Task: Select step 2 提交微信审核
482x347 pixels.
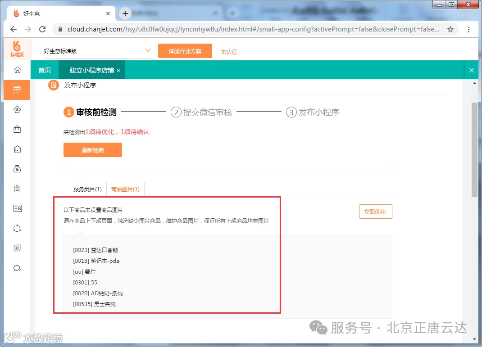Action: pos(201,113)
